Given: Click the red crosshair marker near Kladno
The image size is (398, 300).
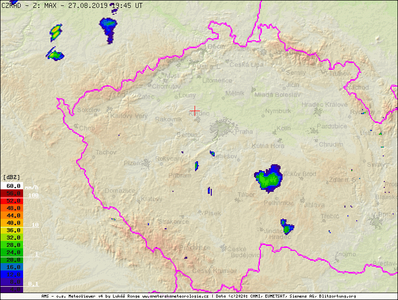Looking at the screenshot, I should [195, 111].
